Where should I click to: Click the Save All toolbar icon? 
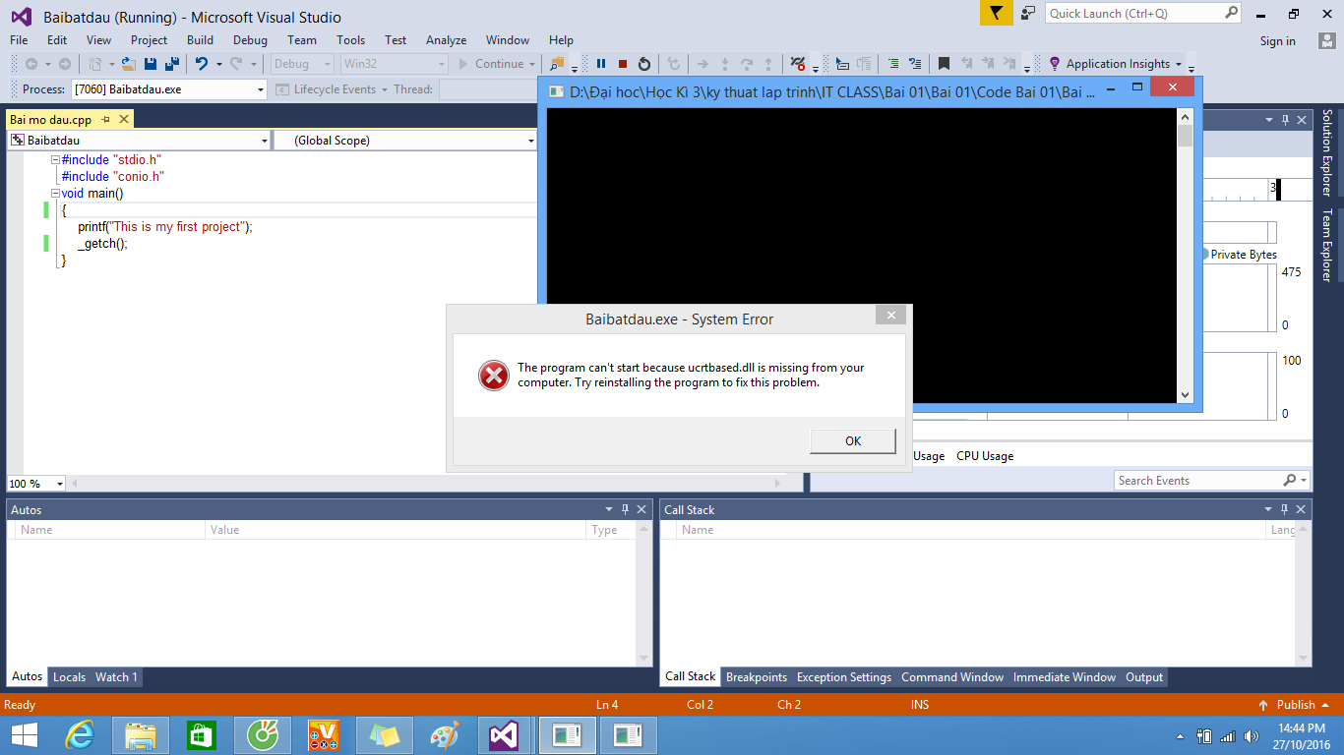tap(172, 64)
